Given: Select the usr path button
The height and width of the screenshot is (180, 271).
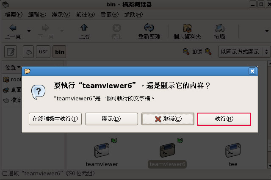Looking at the screenshot, I should click(43, 52).
